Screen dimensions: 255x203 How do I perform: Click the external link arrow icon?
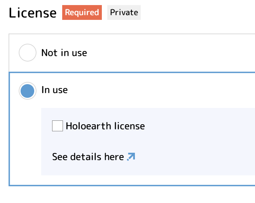point(131,157)
